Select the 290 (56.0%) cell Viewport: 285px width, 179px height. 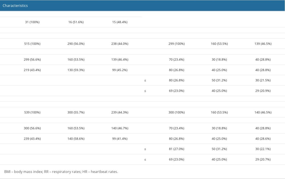click(x=76, y=44)
